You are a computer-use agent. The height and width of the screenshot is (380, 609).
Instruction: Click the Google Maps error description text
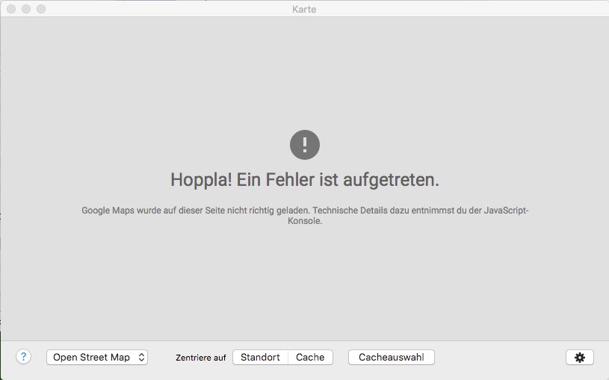tap(305, 216)
